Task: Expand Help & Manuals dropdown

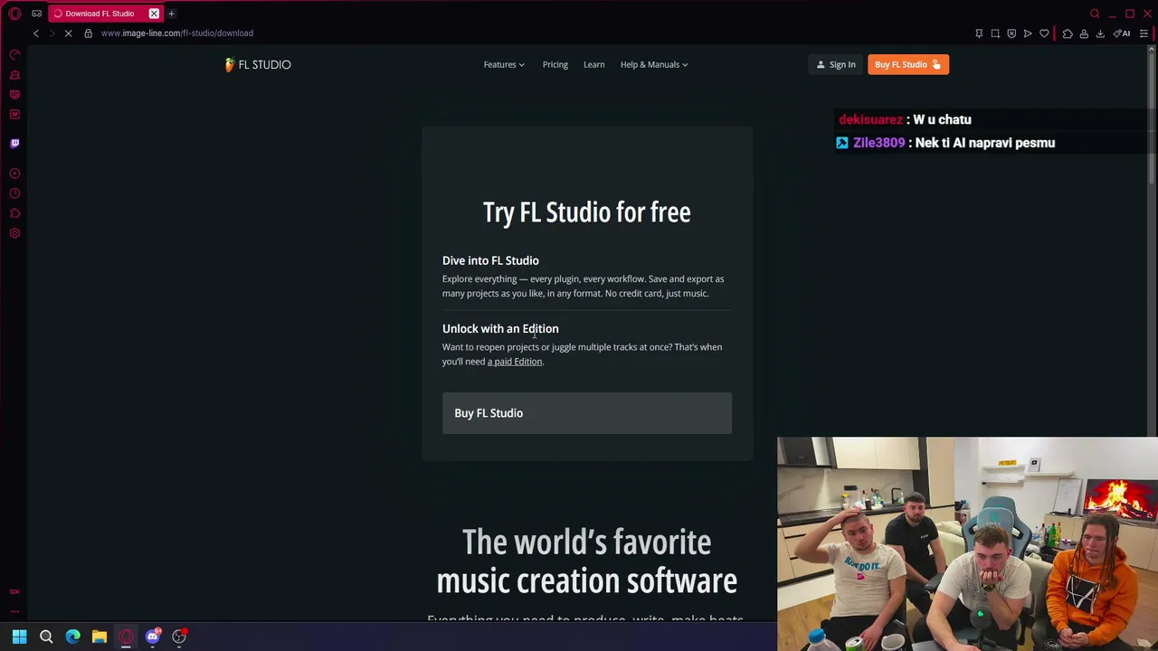Action: (x=654, y=64)
